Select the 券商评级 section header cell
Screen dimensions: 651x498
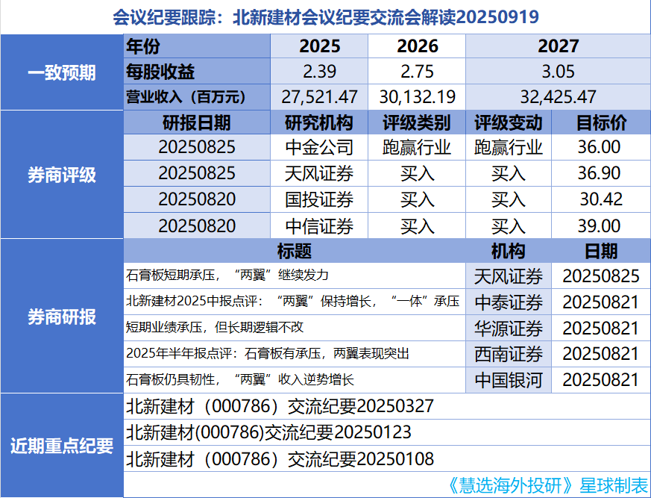pos(62,175)
